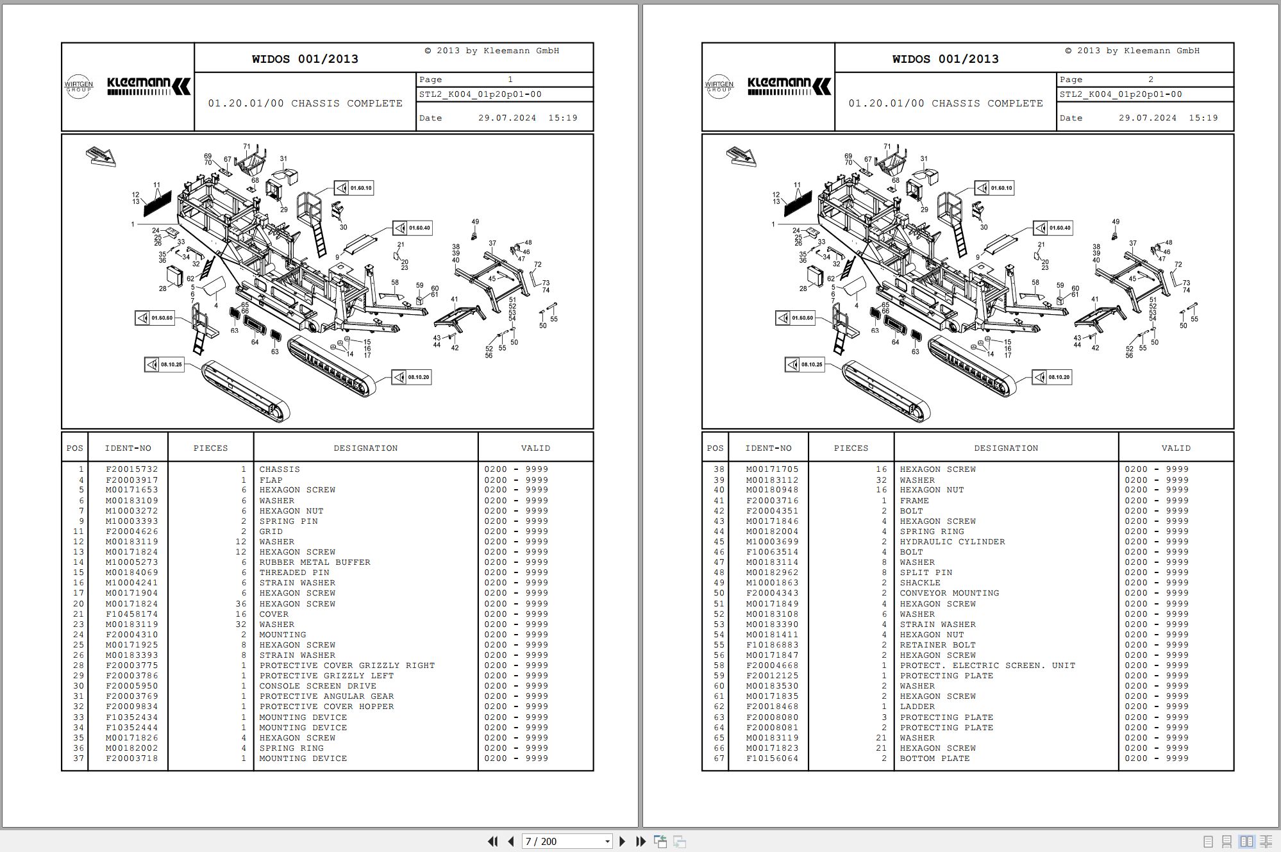The width and height of the screenshot is (1281, 852).
Task: Go to the next page
Action: 622,841
